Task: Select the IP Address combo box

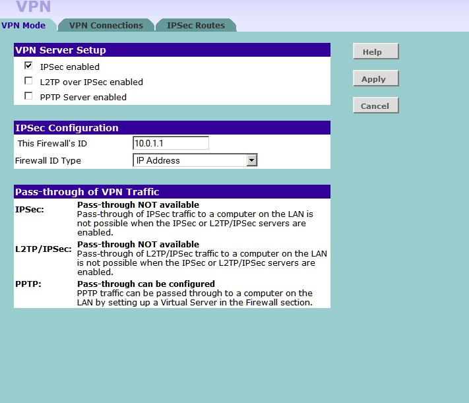Action: point(195,160)
